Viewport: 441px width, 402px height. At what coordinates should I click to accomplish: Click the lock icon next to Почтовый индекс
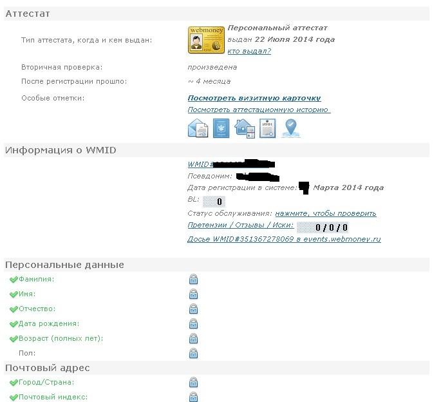click(x=193, y=397)
